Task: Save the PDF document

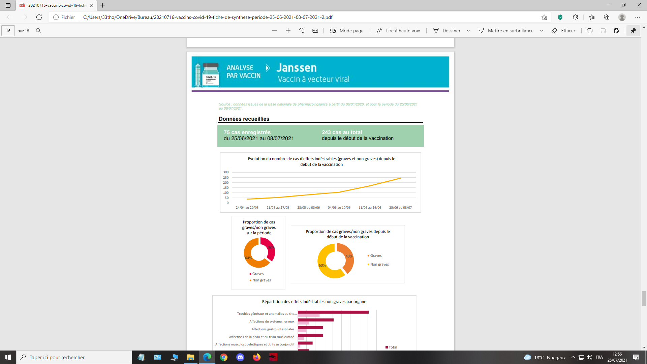Action: coord(603,31)
